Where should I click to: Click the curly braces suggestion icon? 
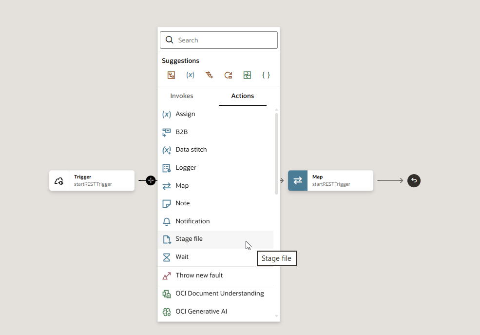(x=266, y=75)
